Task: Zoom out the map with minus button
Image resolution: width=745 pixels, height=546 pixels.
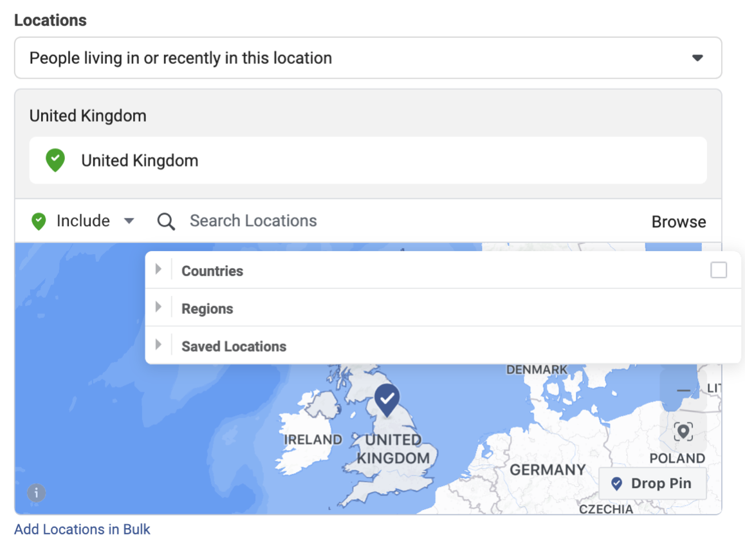Action: click(x=683, y=390)
